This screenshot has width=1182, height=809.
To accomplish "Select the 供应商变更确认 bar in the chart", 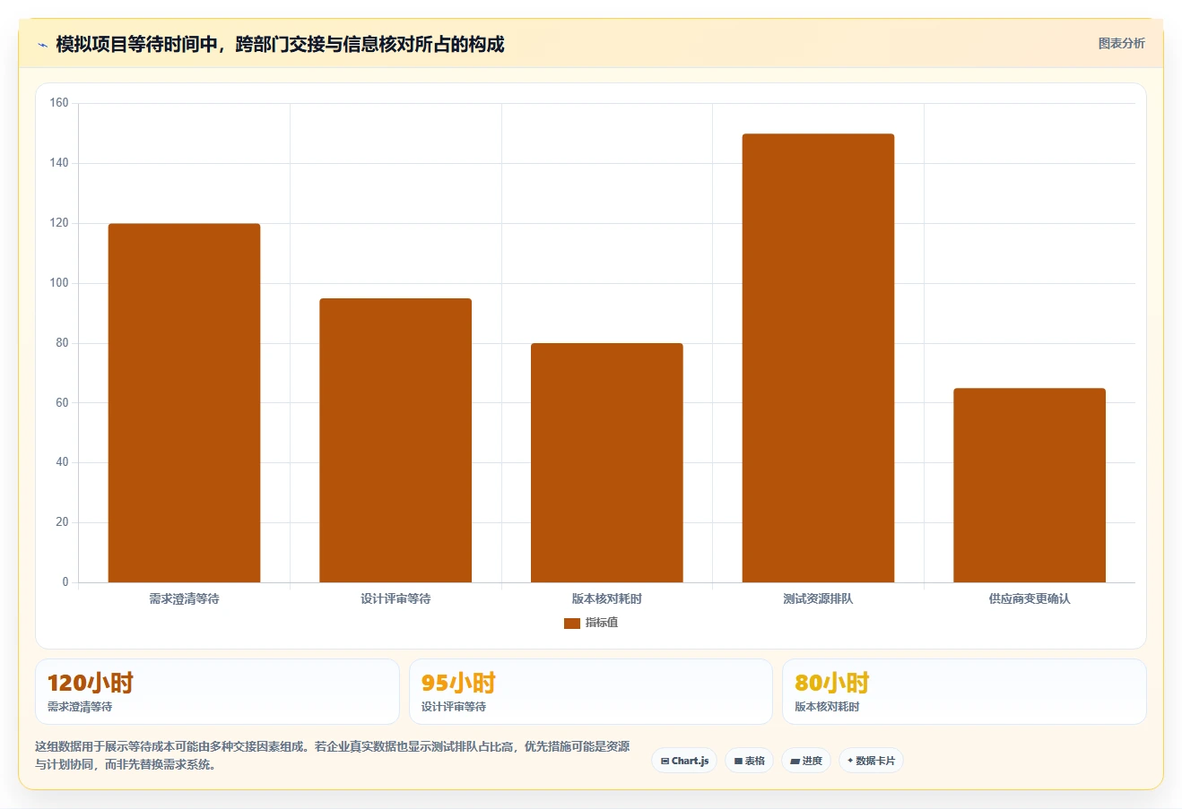I will pos(1030,485).
